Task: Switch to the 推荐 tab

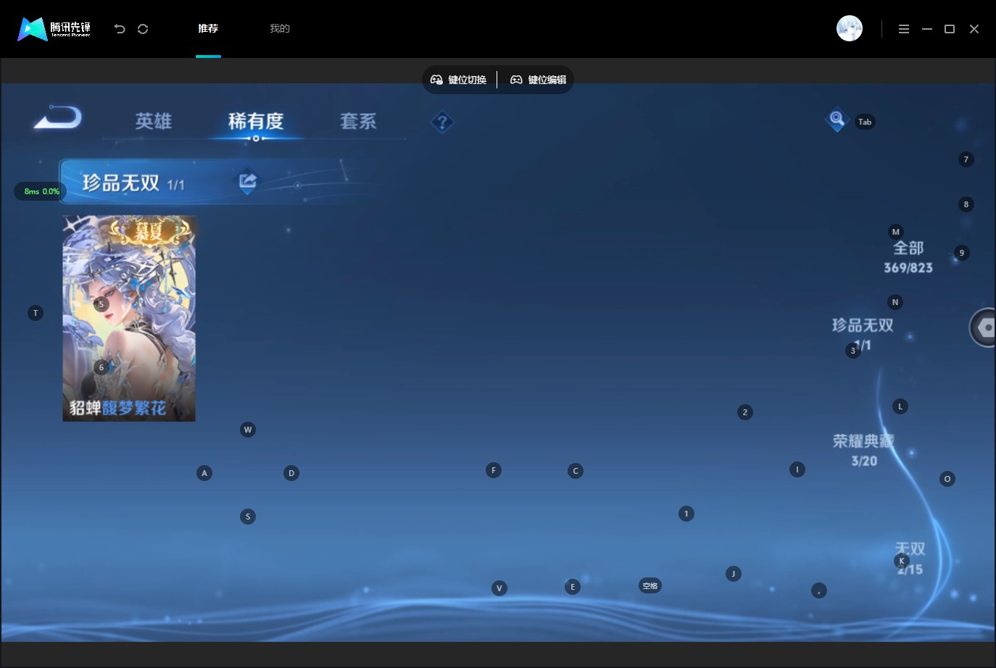Action: (x=208, y=29)
